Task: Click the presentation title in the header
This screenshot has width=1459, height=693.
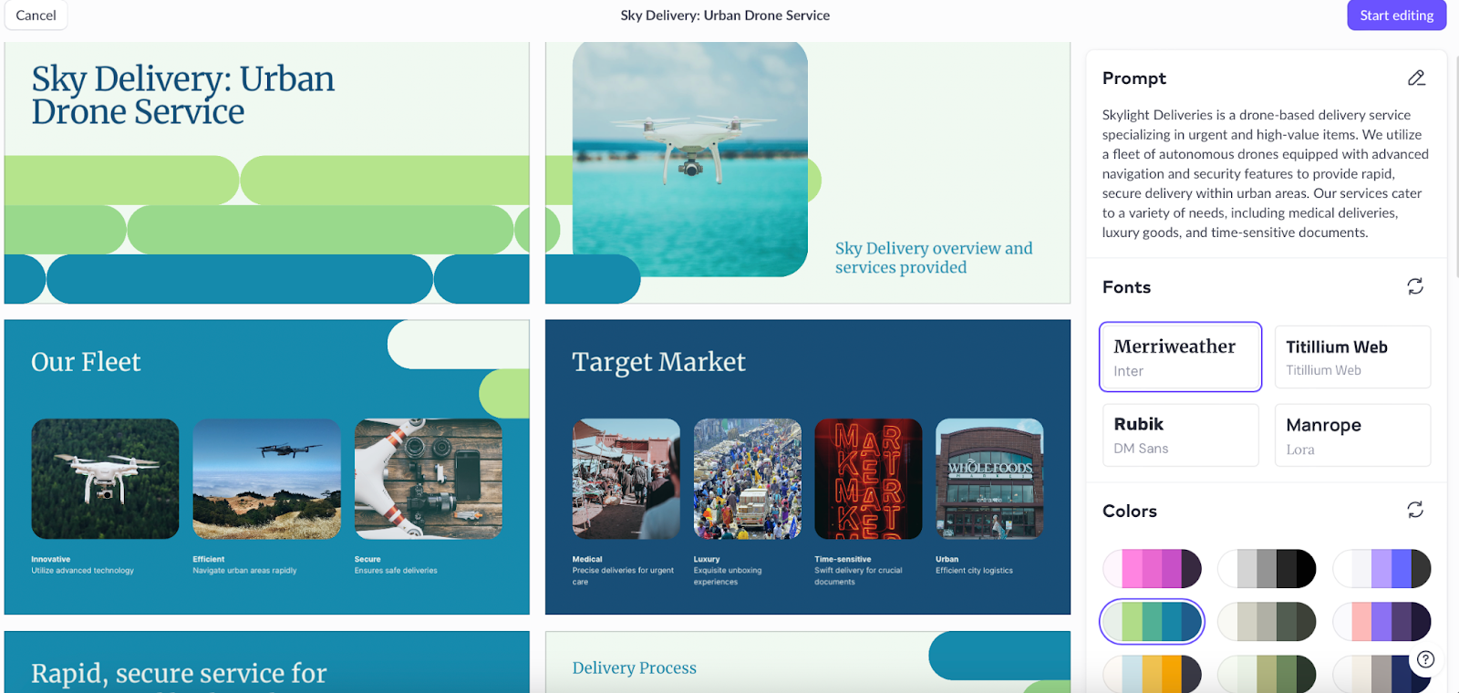Action: coord(725,16)
